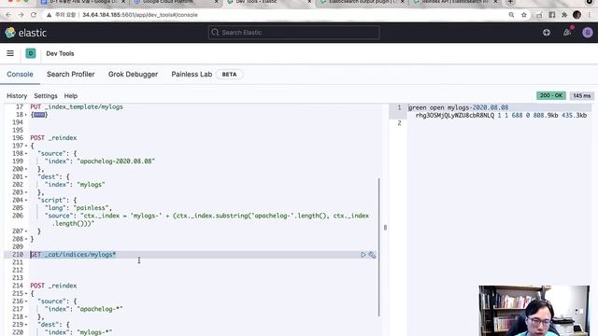Toggle fold arrow at line 207

[x=26, y=231]
